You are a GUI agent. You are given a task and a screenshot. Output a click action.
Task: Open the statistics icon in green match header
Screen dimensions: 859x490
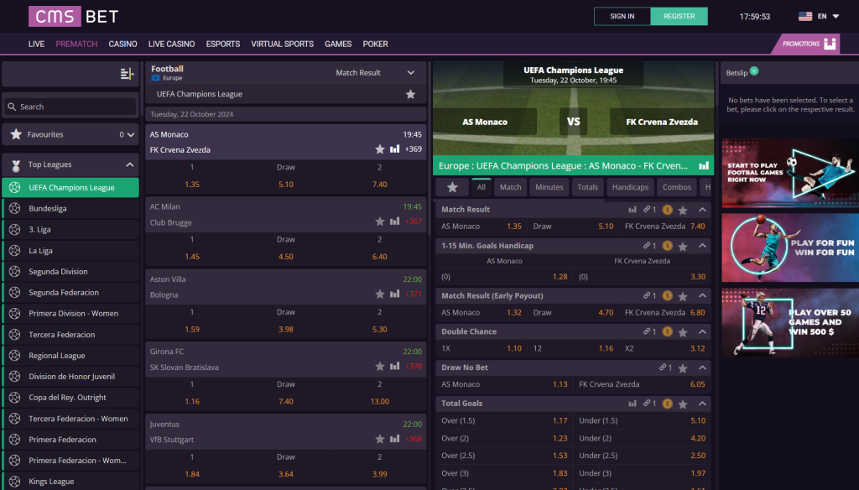point(704,166)
